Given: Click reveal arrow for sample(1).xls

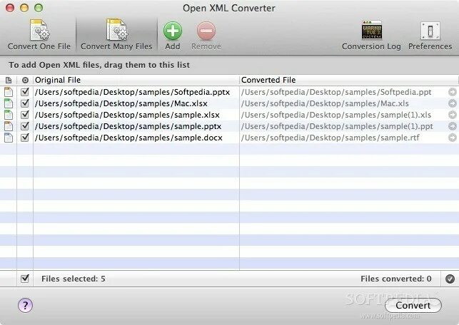Looking at the screenshot, I should click(x=453, y=115).
